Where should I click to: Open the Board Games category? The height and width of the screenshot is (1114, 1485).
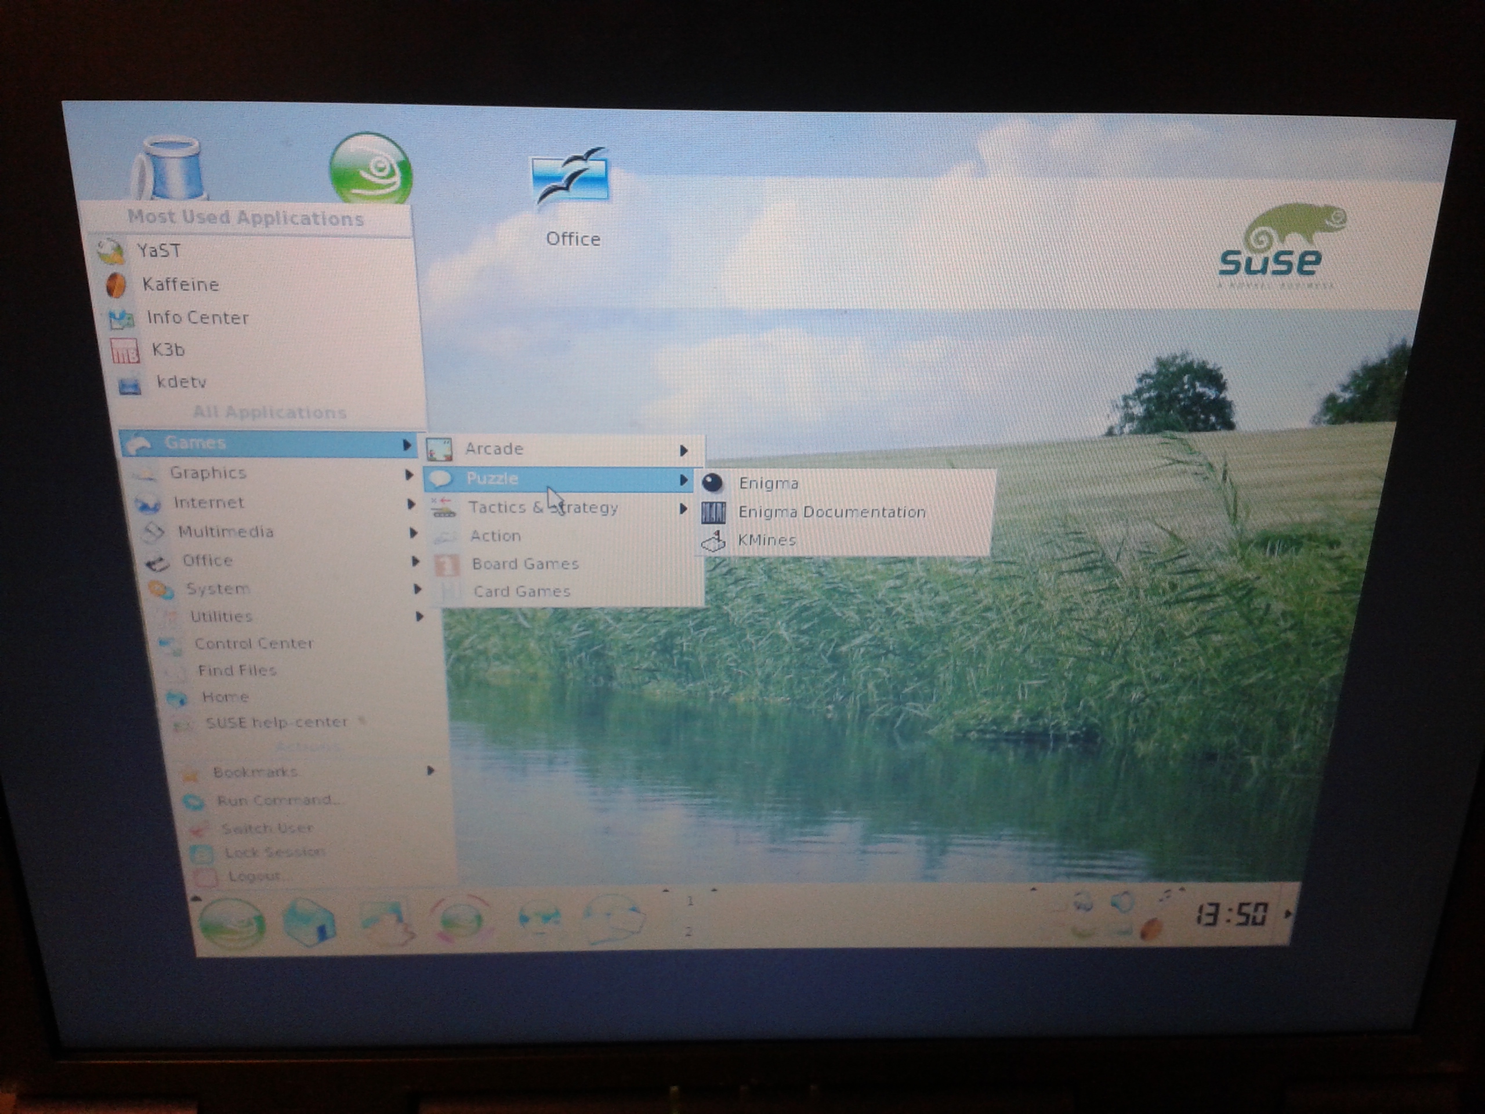tap(567, 564)
